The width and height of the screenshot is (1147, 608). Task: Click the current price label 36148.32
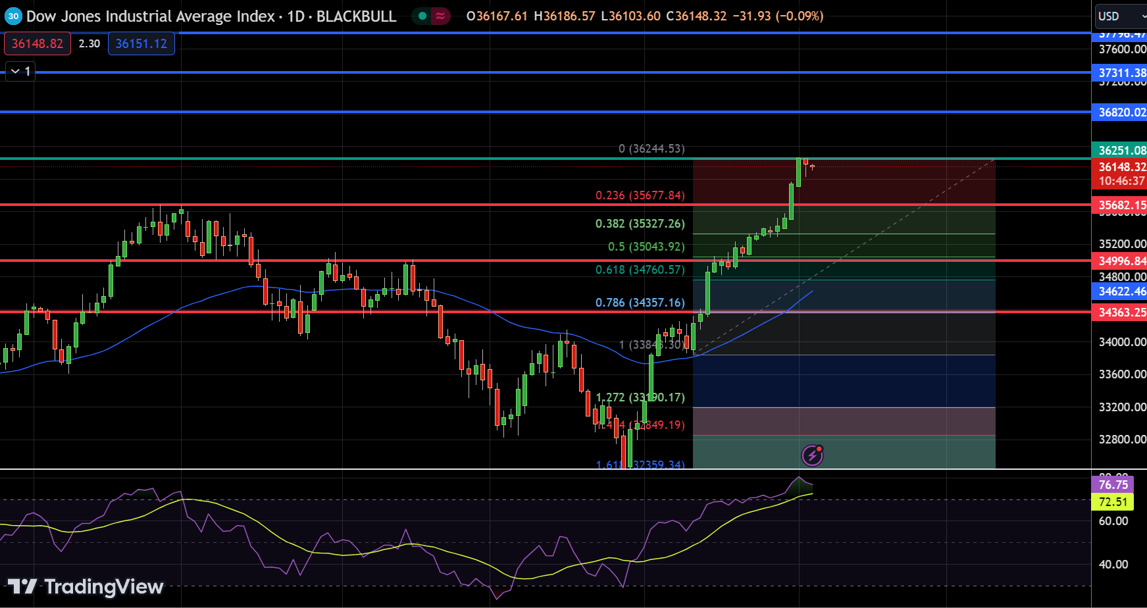(1119, 167)
